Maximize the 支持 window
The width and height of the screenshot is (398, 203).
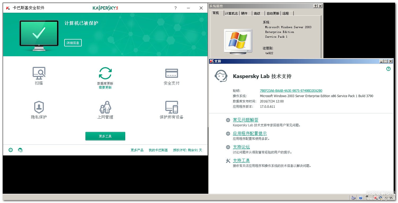pos(386,61)
